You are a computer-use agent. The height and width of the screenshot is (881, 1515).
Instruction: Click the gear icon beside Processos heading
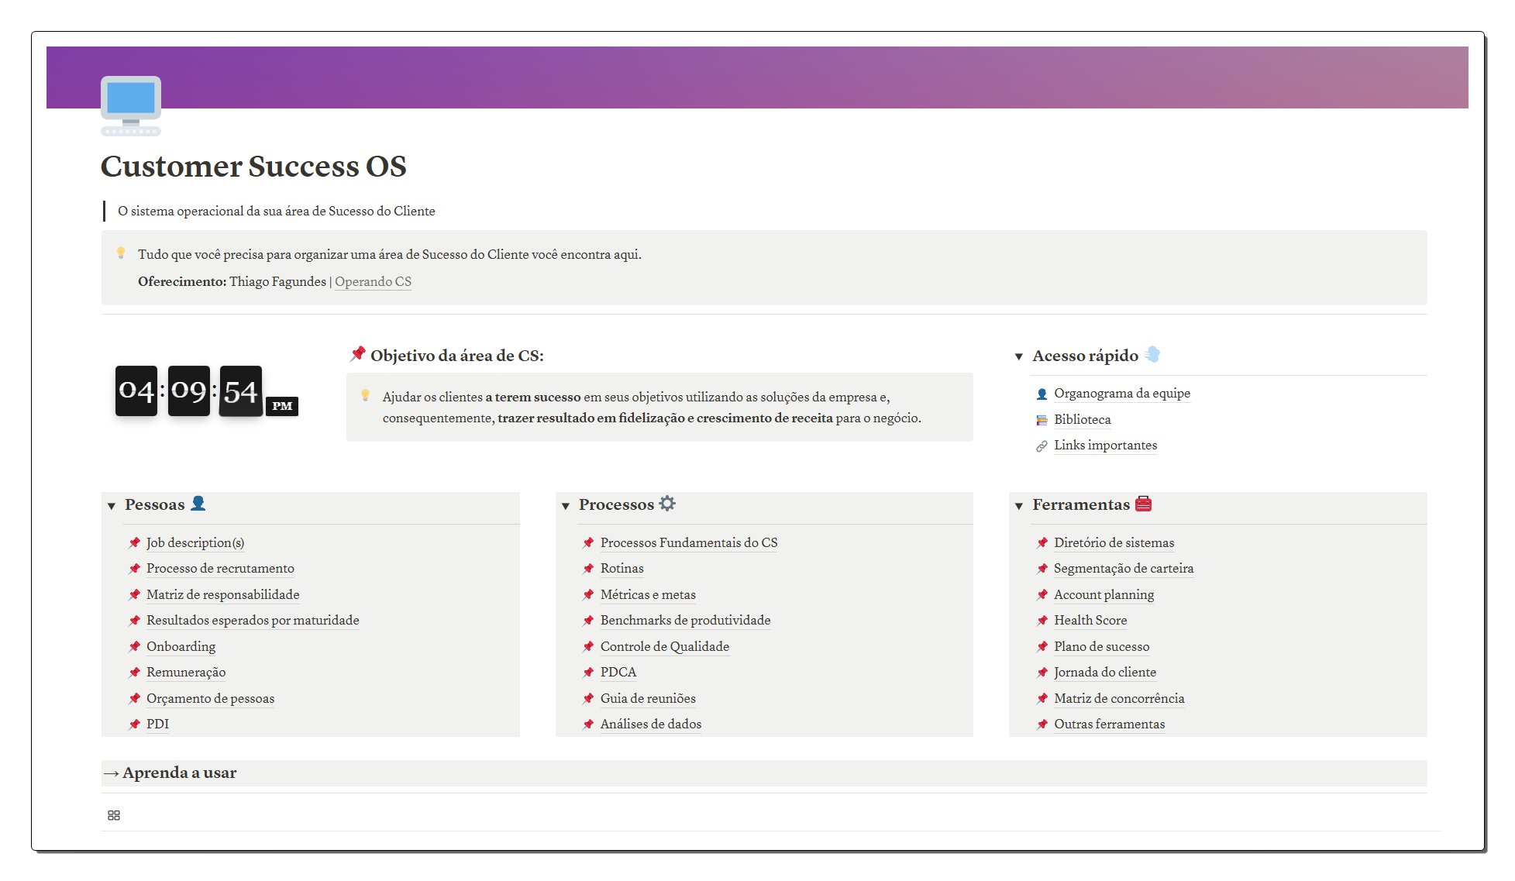(x=667, y=504)
